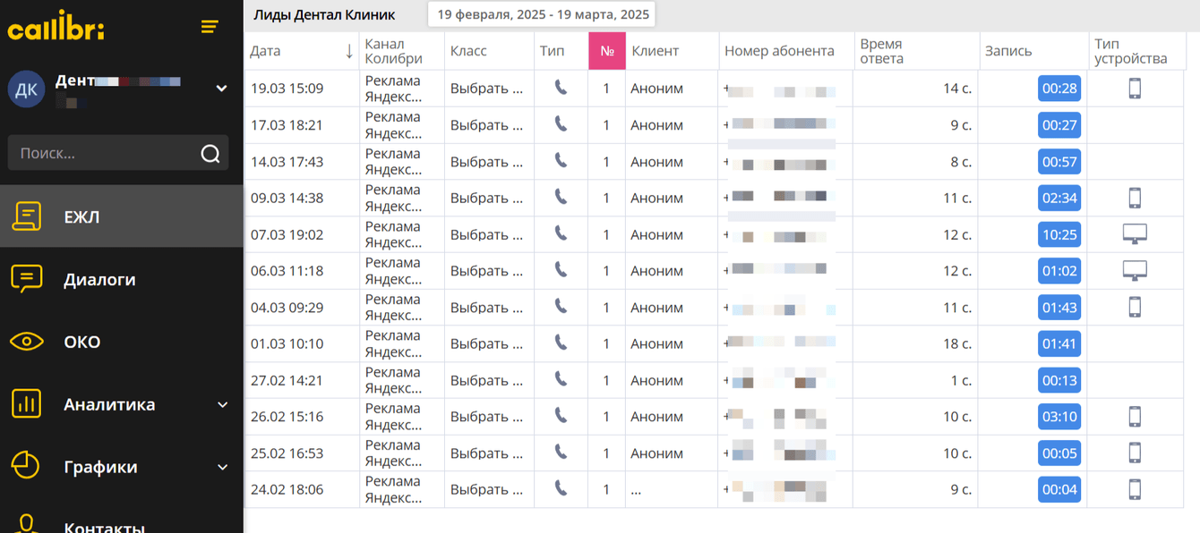The width and height of the screenshot is (1200, 533).
Task: Click the pink № column header
Action: (606, 51)
